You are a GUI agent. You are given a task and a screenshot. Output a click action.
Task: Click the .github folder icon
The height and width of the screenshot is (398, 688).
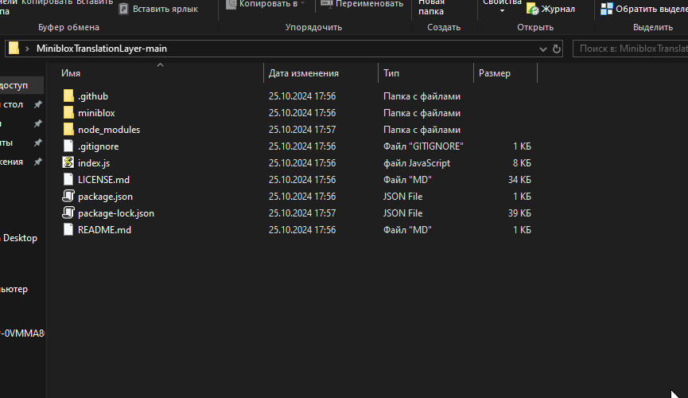[x=68, y=96]
